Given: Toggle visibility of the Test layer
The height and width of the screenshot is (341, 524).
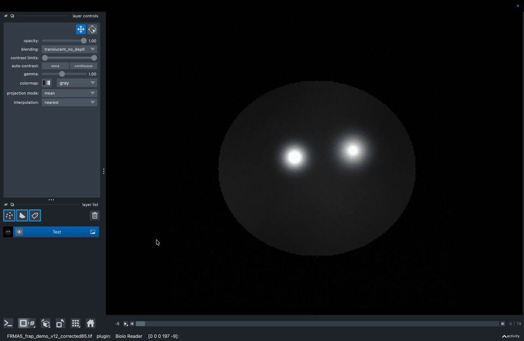Looking at the screenshot, I should point(19,232).
